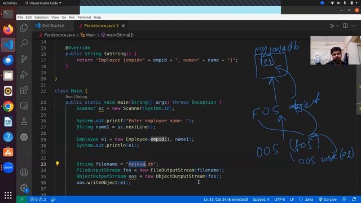
Task: Open the power-shaped activity bar icon
Action: click(x=24, y=137)
